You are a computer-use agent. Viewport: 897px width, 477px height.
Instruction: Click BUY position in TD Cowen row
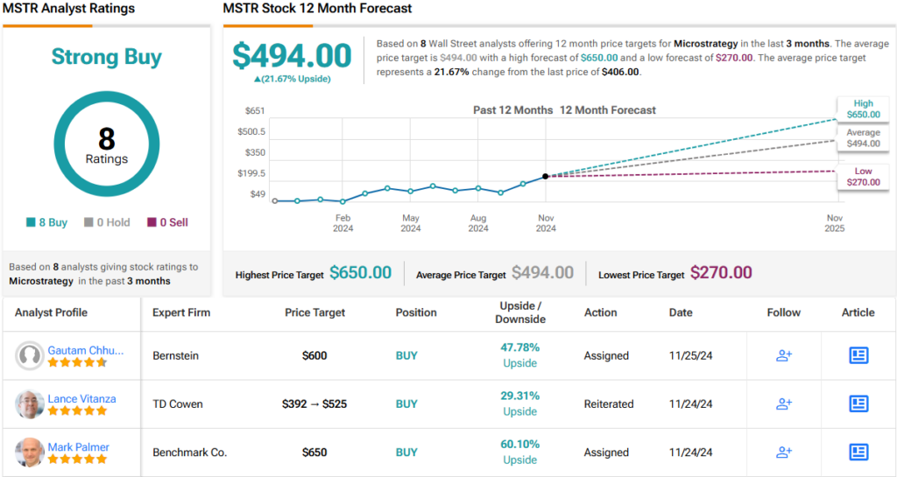coord(406,403)
